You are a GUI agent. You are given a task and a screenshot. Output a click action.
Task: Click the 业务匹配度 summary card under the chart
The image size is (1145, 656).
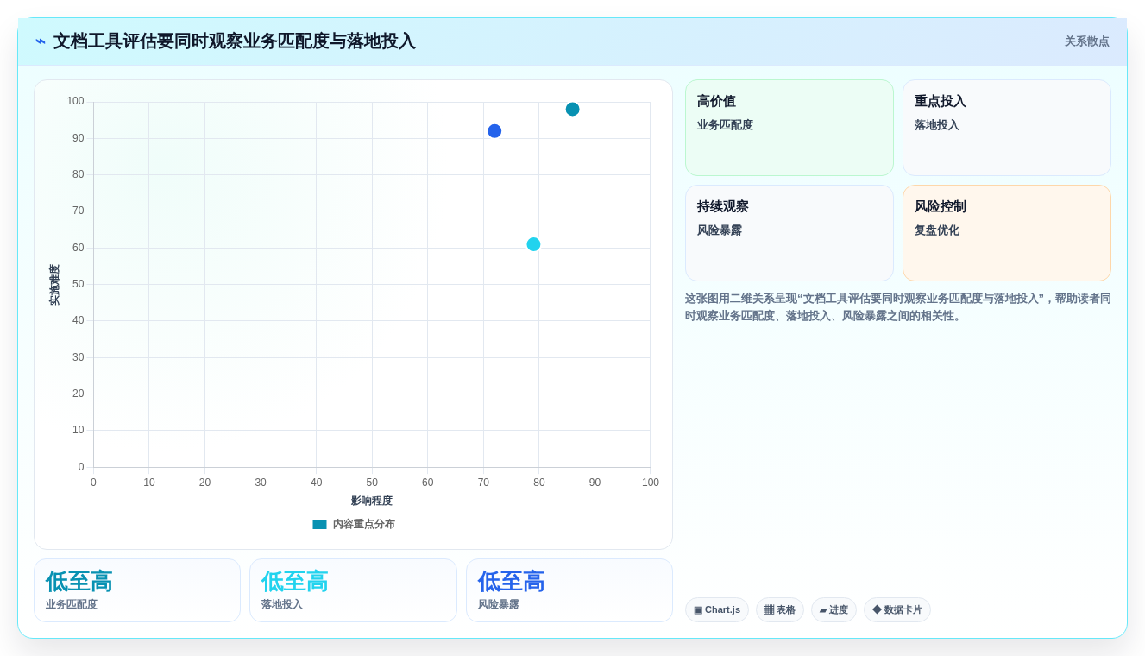point(137,590)
